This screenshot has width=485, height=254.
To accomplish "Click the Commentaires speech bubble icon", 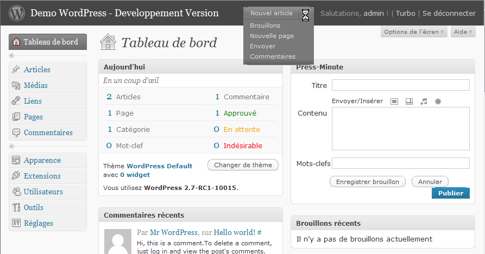I will (x=16, y=132).
